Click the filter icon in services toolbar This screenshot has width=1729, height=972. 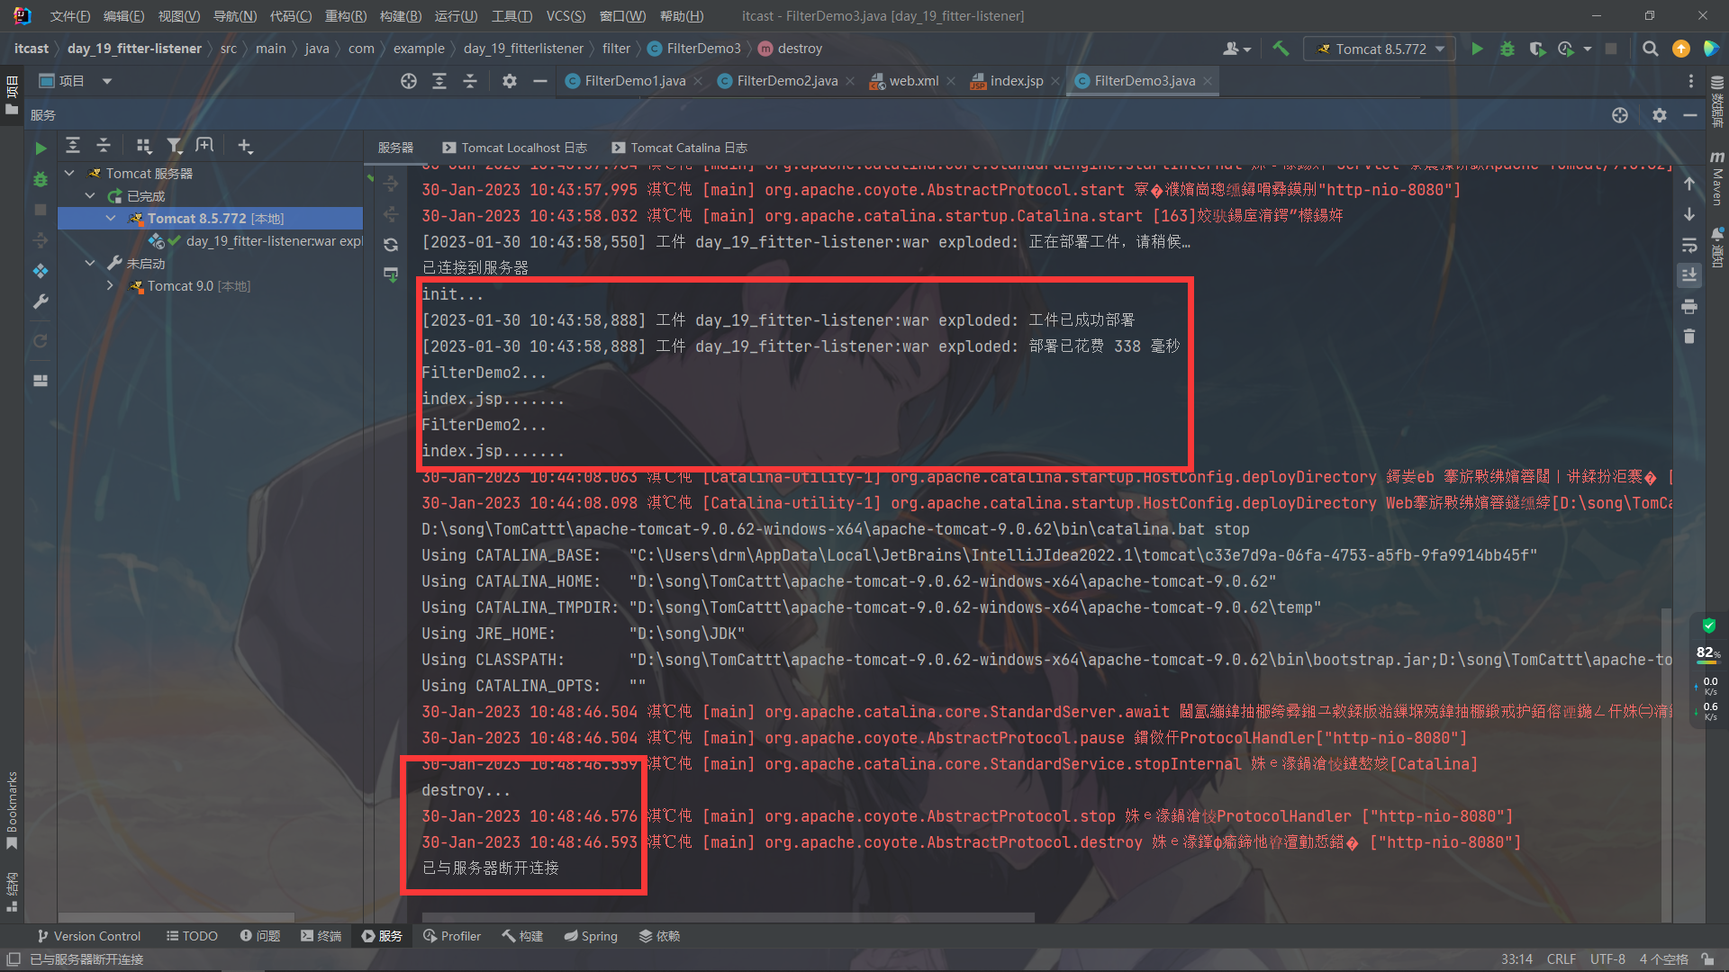174,146
